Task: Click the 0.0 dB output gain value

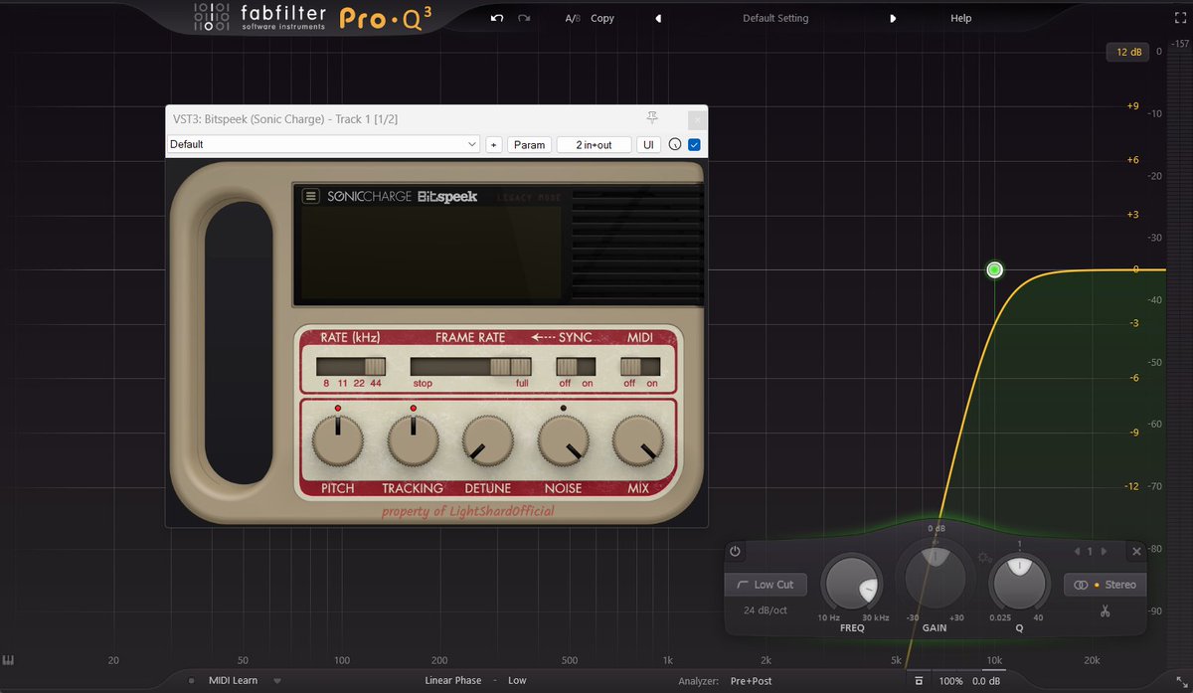Action: tap(986, 681)
